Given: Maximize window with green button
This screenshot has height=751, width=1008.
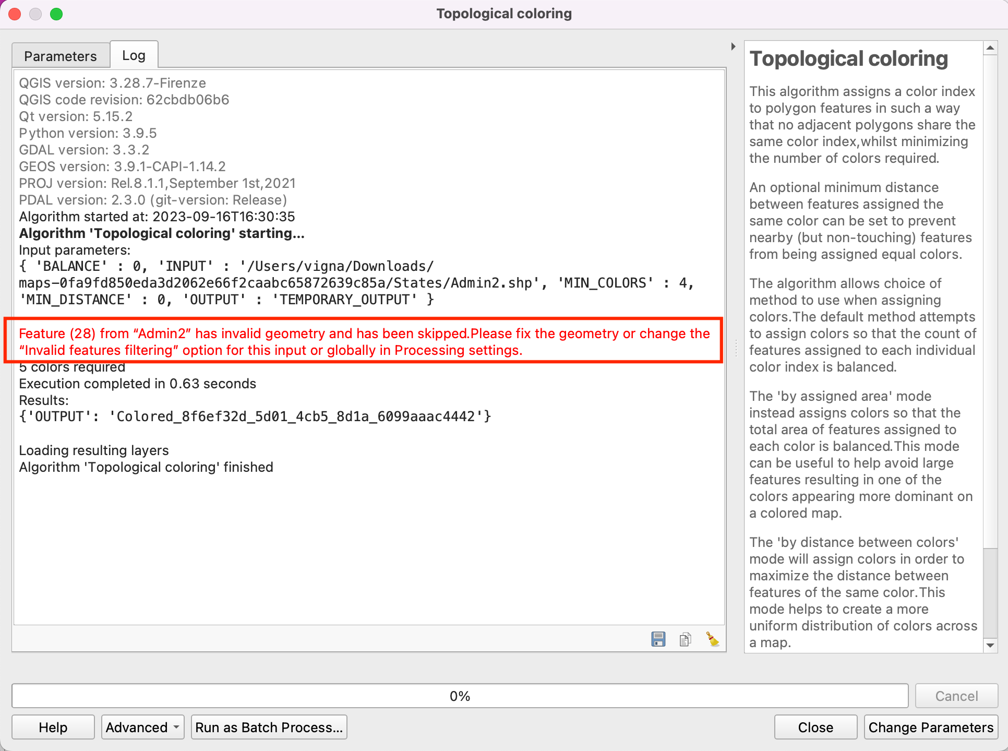Looking at the screenshot, I should pos(56,14).
